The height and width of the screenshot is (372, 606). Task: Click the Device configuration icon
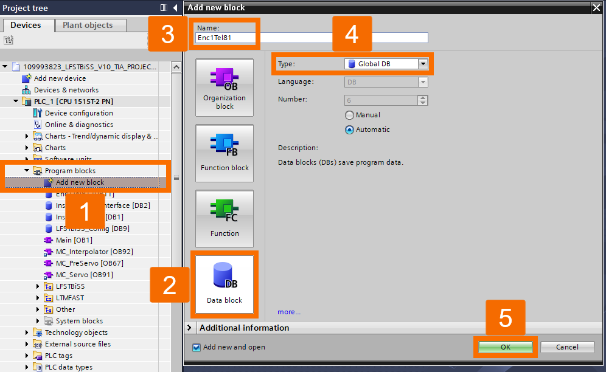pos(37,113)
